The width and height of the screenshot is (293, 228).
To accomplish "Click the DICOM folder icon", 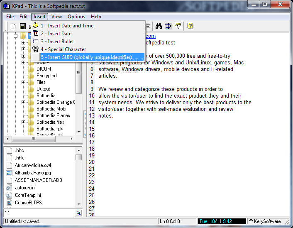I will coord(31,69).
